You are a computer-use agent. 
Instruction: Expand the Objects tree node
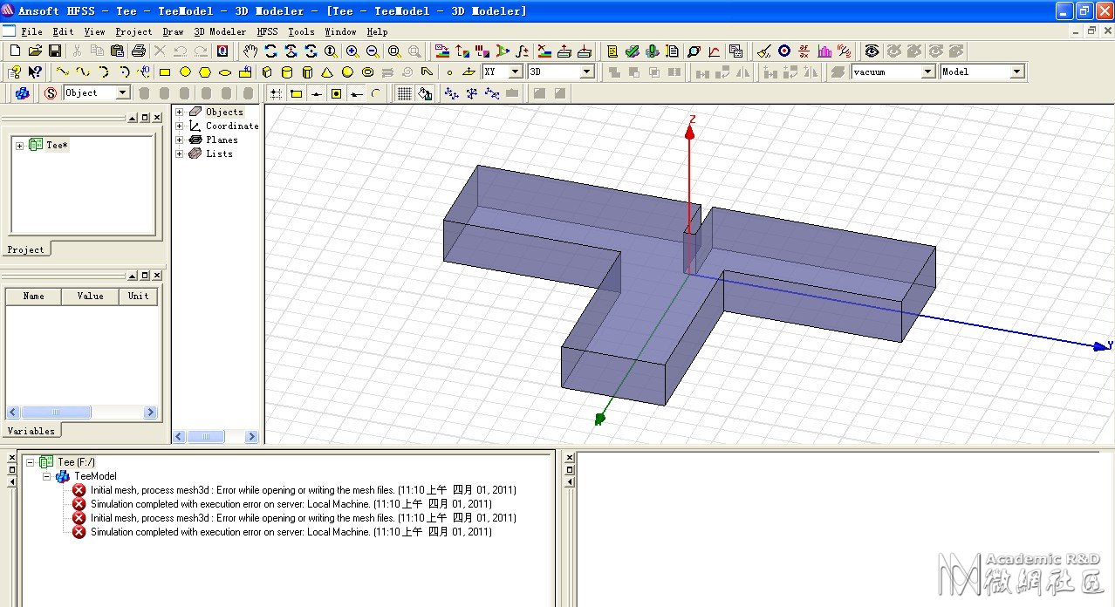point(180,112)
